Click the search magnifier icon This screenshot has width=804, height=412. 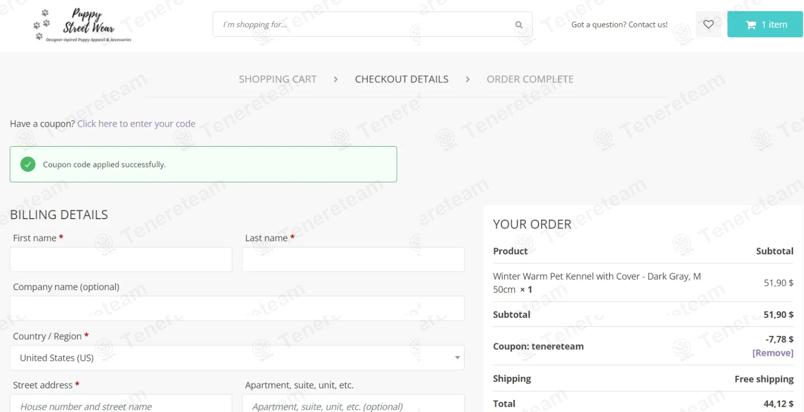click(x=519, y=24)
